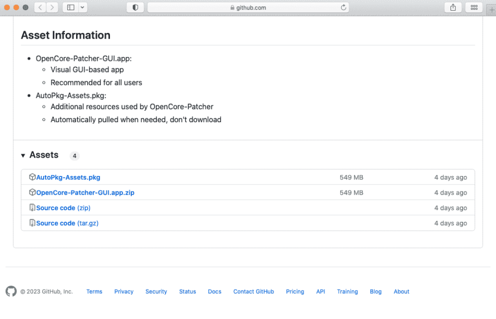Viewport: 496px width, 319px height.
Task: Click the GitHub Octocat logo in footer
Action: point(11,291)
